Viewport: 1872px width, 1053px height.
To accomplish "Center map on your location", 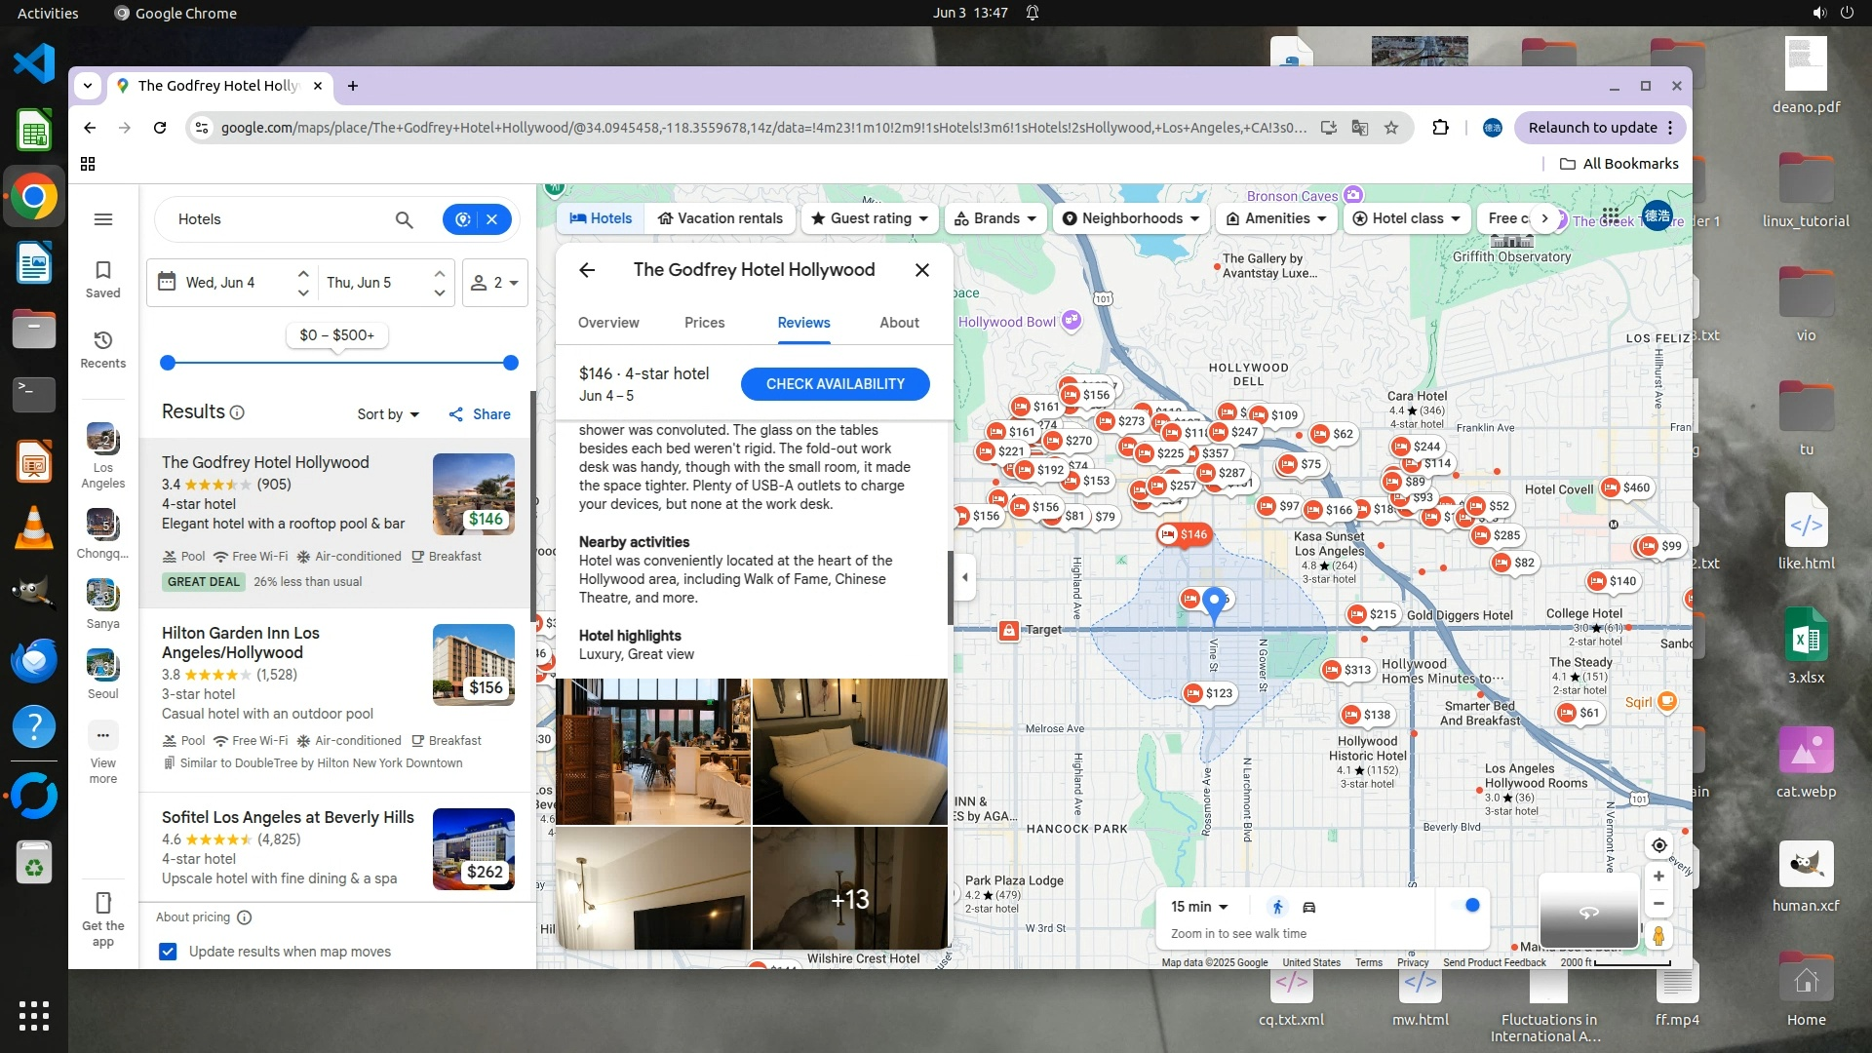I will point(1658,845).
